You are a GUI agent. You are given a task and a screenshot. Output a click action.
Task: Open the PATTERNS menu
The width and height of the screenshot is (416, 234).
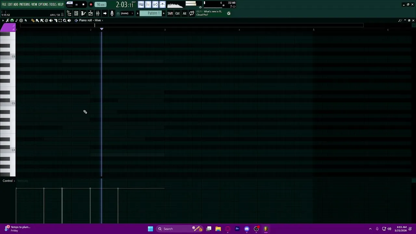[x=25, y=5]
